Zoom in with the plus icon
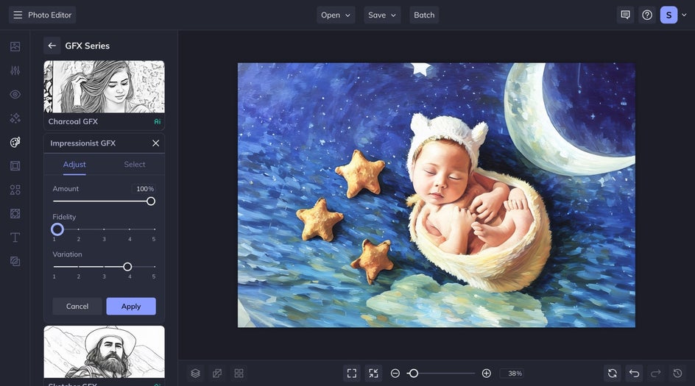Screen dimensions: 695x386 [x=486, y=374]
